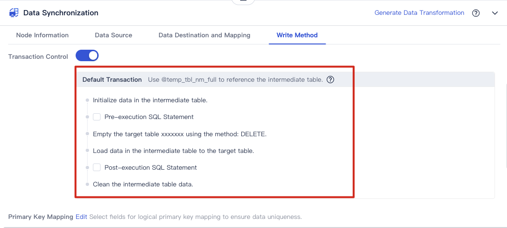Collapse panel with the top-right chevron
Screen dimensions: 507x228
point(495,13)
